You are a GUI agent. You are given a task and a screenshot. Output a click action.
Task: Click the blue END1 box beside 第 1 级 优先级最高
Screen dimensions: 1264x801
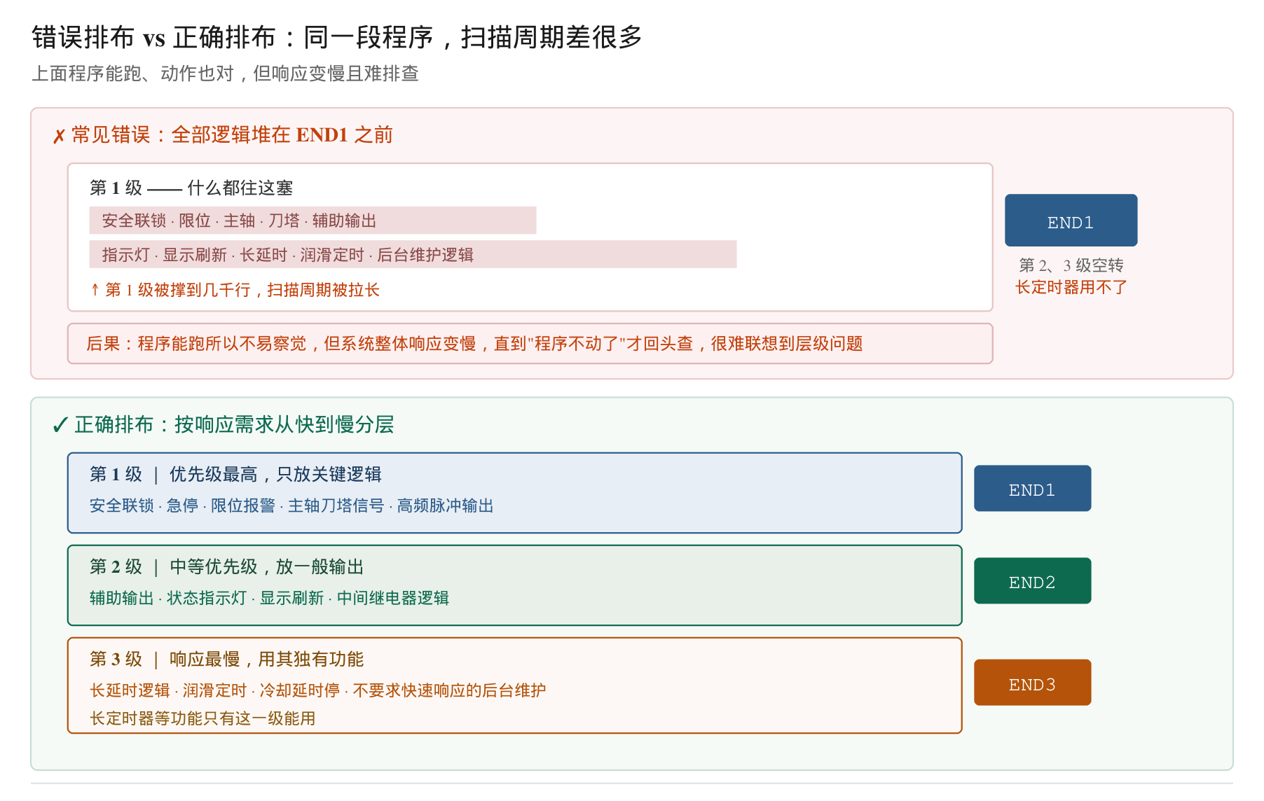tap(1032, 488)
